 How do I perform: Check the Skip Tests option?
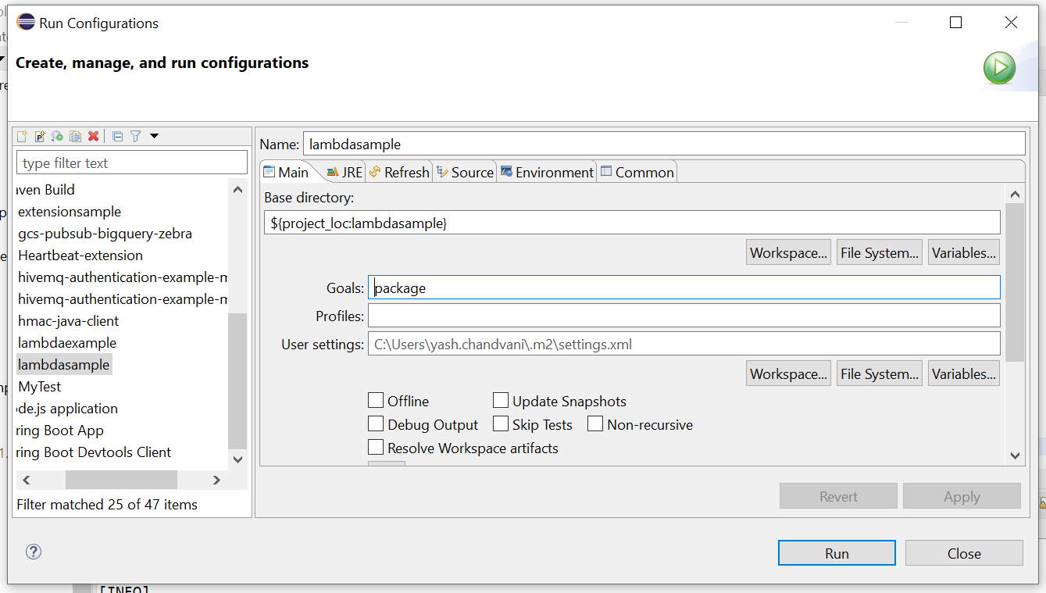point(501,424)
